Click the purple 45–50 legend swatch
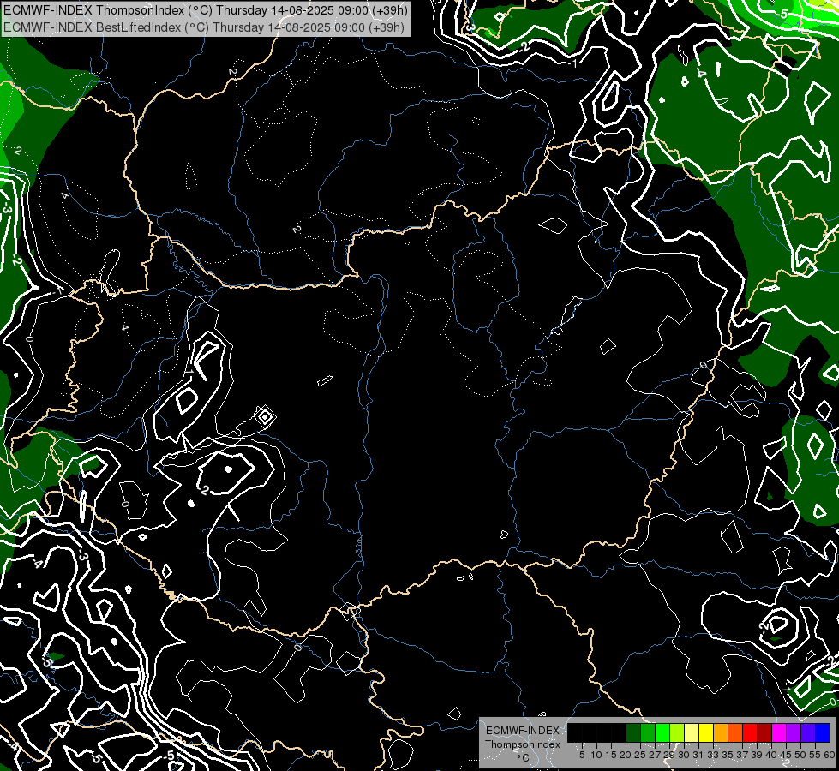 794,732
